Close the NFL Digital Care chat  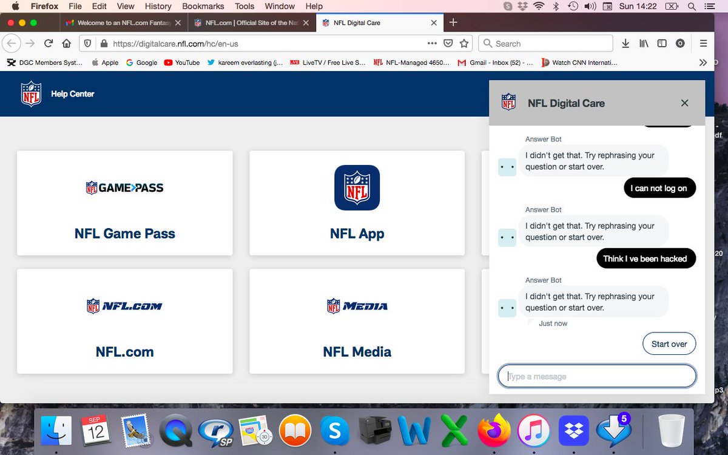point(684,103)
